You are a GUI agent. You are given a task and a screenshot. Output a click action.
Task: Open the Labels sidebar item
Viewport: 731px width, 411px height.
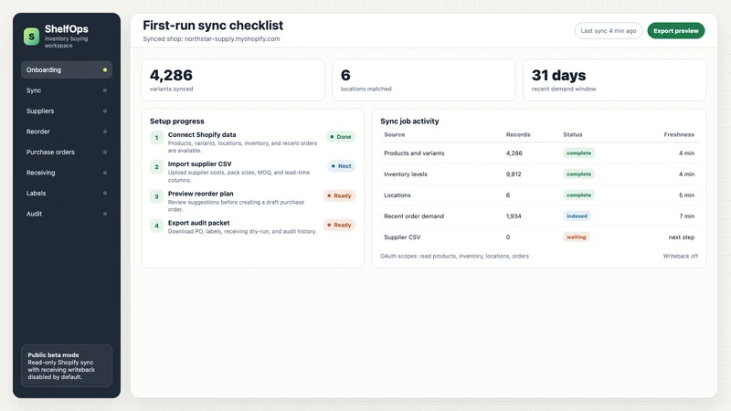click(67, 193)
